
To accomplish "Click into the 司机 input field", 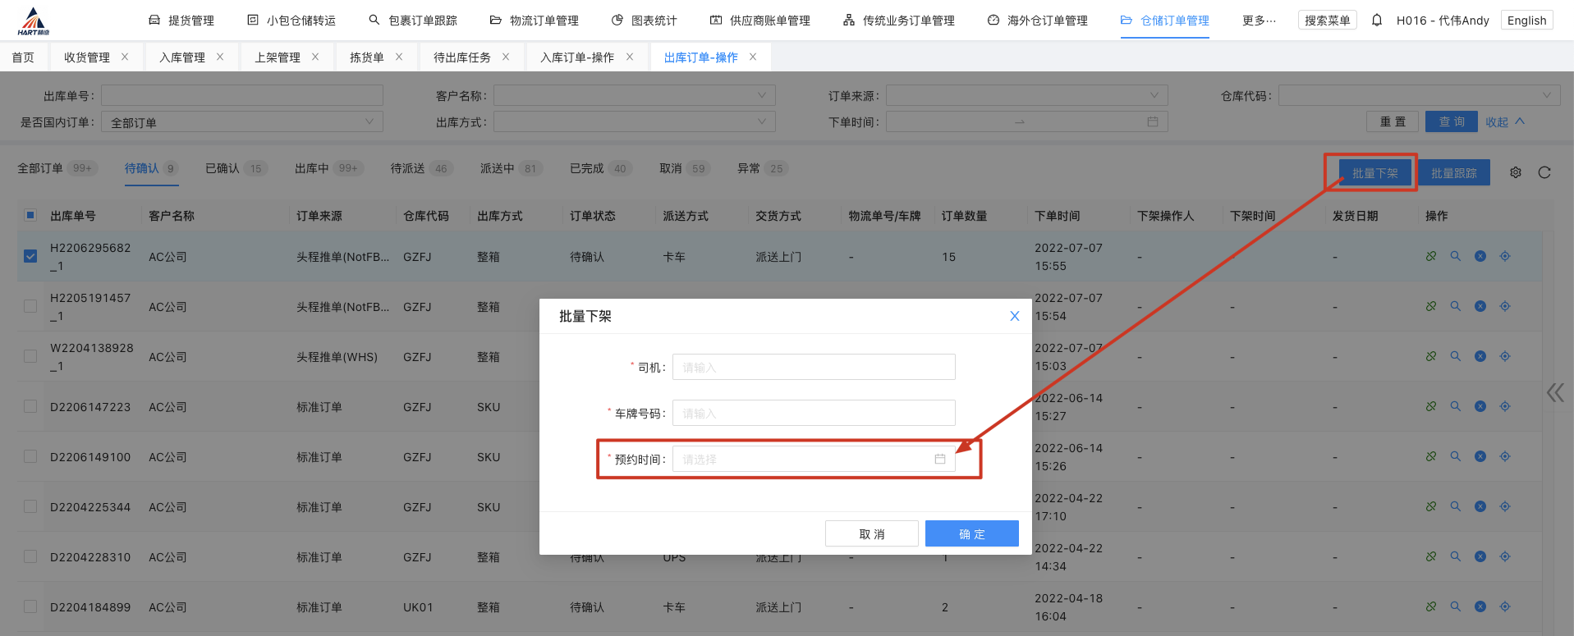I will (813, 367).
